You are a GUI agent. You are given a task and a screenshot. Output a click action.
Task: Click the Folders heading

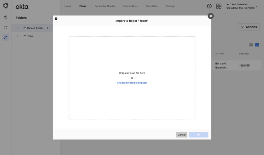(x=21, y=18)
